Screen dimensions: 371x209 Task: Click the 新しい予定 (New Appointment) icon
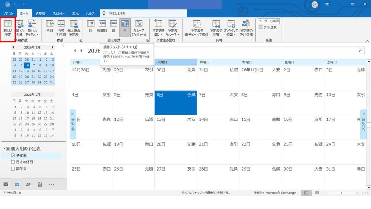click(8, 28)
